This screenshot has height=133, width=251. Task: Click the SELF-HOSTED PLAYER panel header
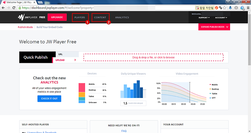coord(53,124)
